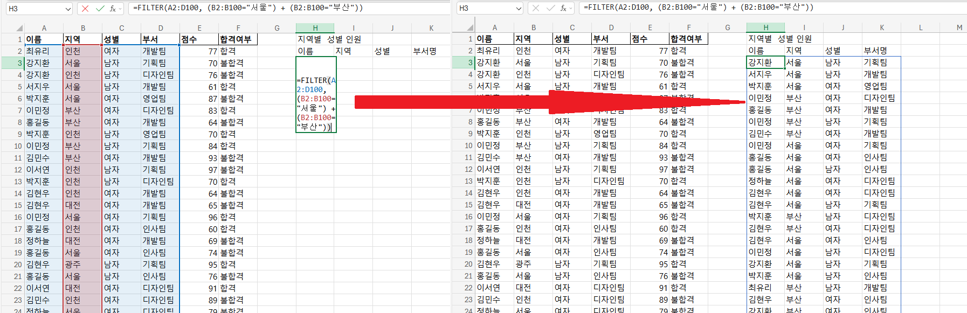
Task: Click Select All corner triangle in left sheet
Action: tap(19, 28)
